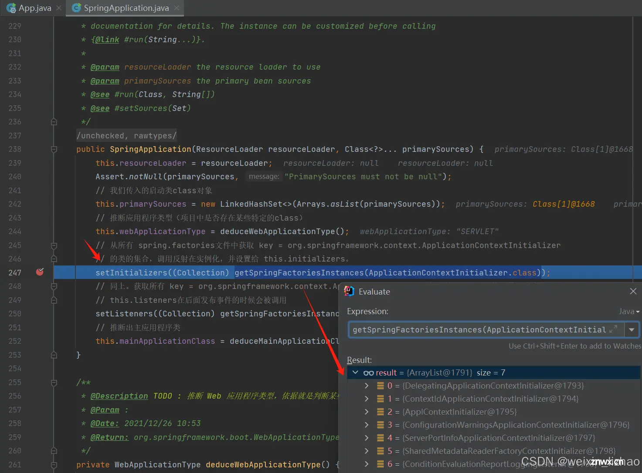Screen dimensions: 642x473
Task: Expand element 5 SharedMetadataReaderFactoryContextInitializer
Action: (x=367, y=451)
